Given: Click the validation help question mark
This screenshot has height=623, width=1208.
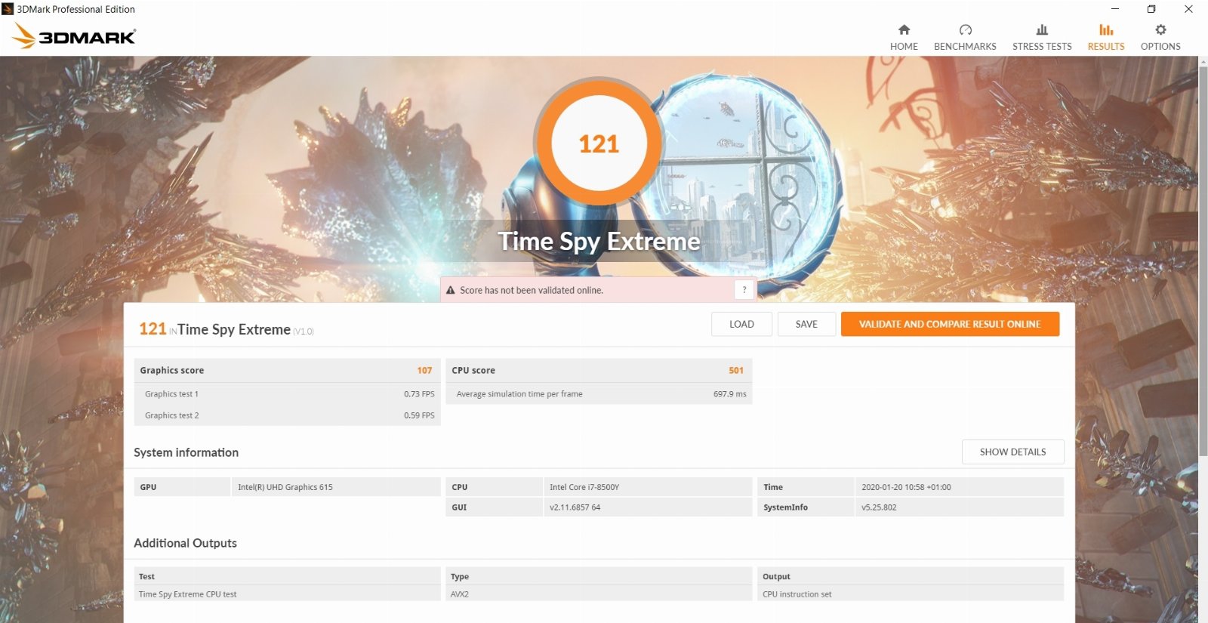Looking at the screenshot, I should pyautogui.click(x=744, y=290).
